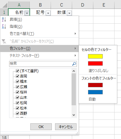Click the ascending sort A-Z icon

click(x=4, y=19)
